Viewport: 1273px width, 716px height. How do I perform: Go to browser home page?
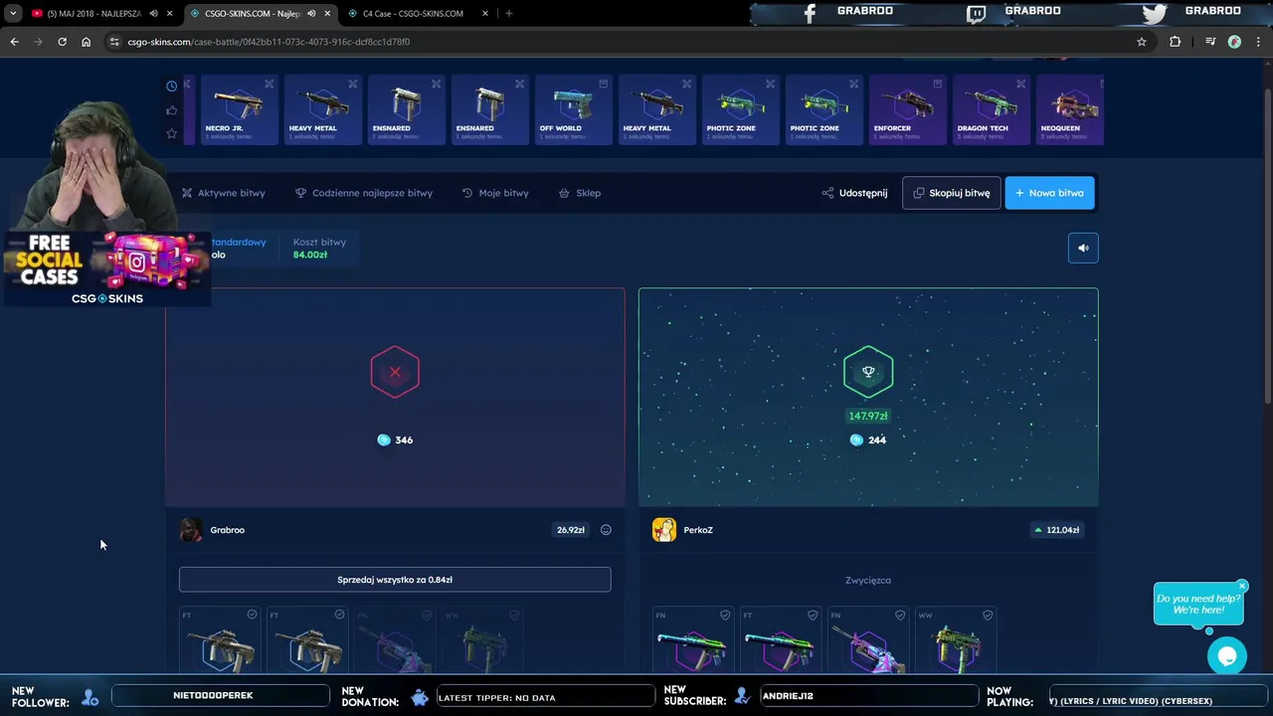[86, 42]
